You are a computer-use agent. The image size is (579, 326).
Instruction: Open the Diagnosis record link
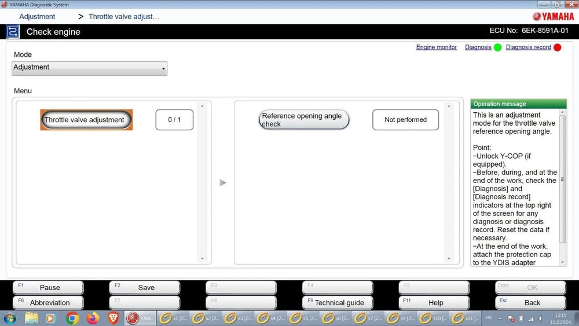click(x=529, y=47)
